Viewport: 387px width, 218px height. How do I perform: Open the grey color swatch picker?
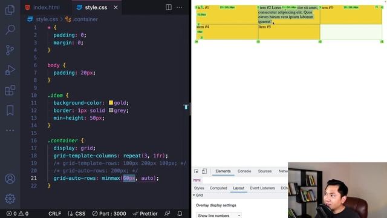pos(111,110)
